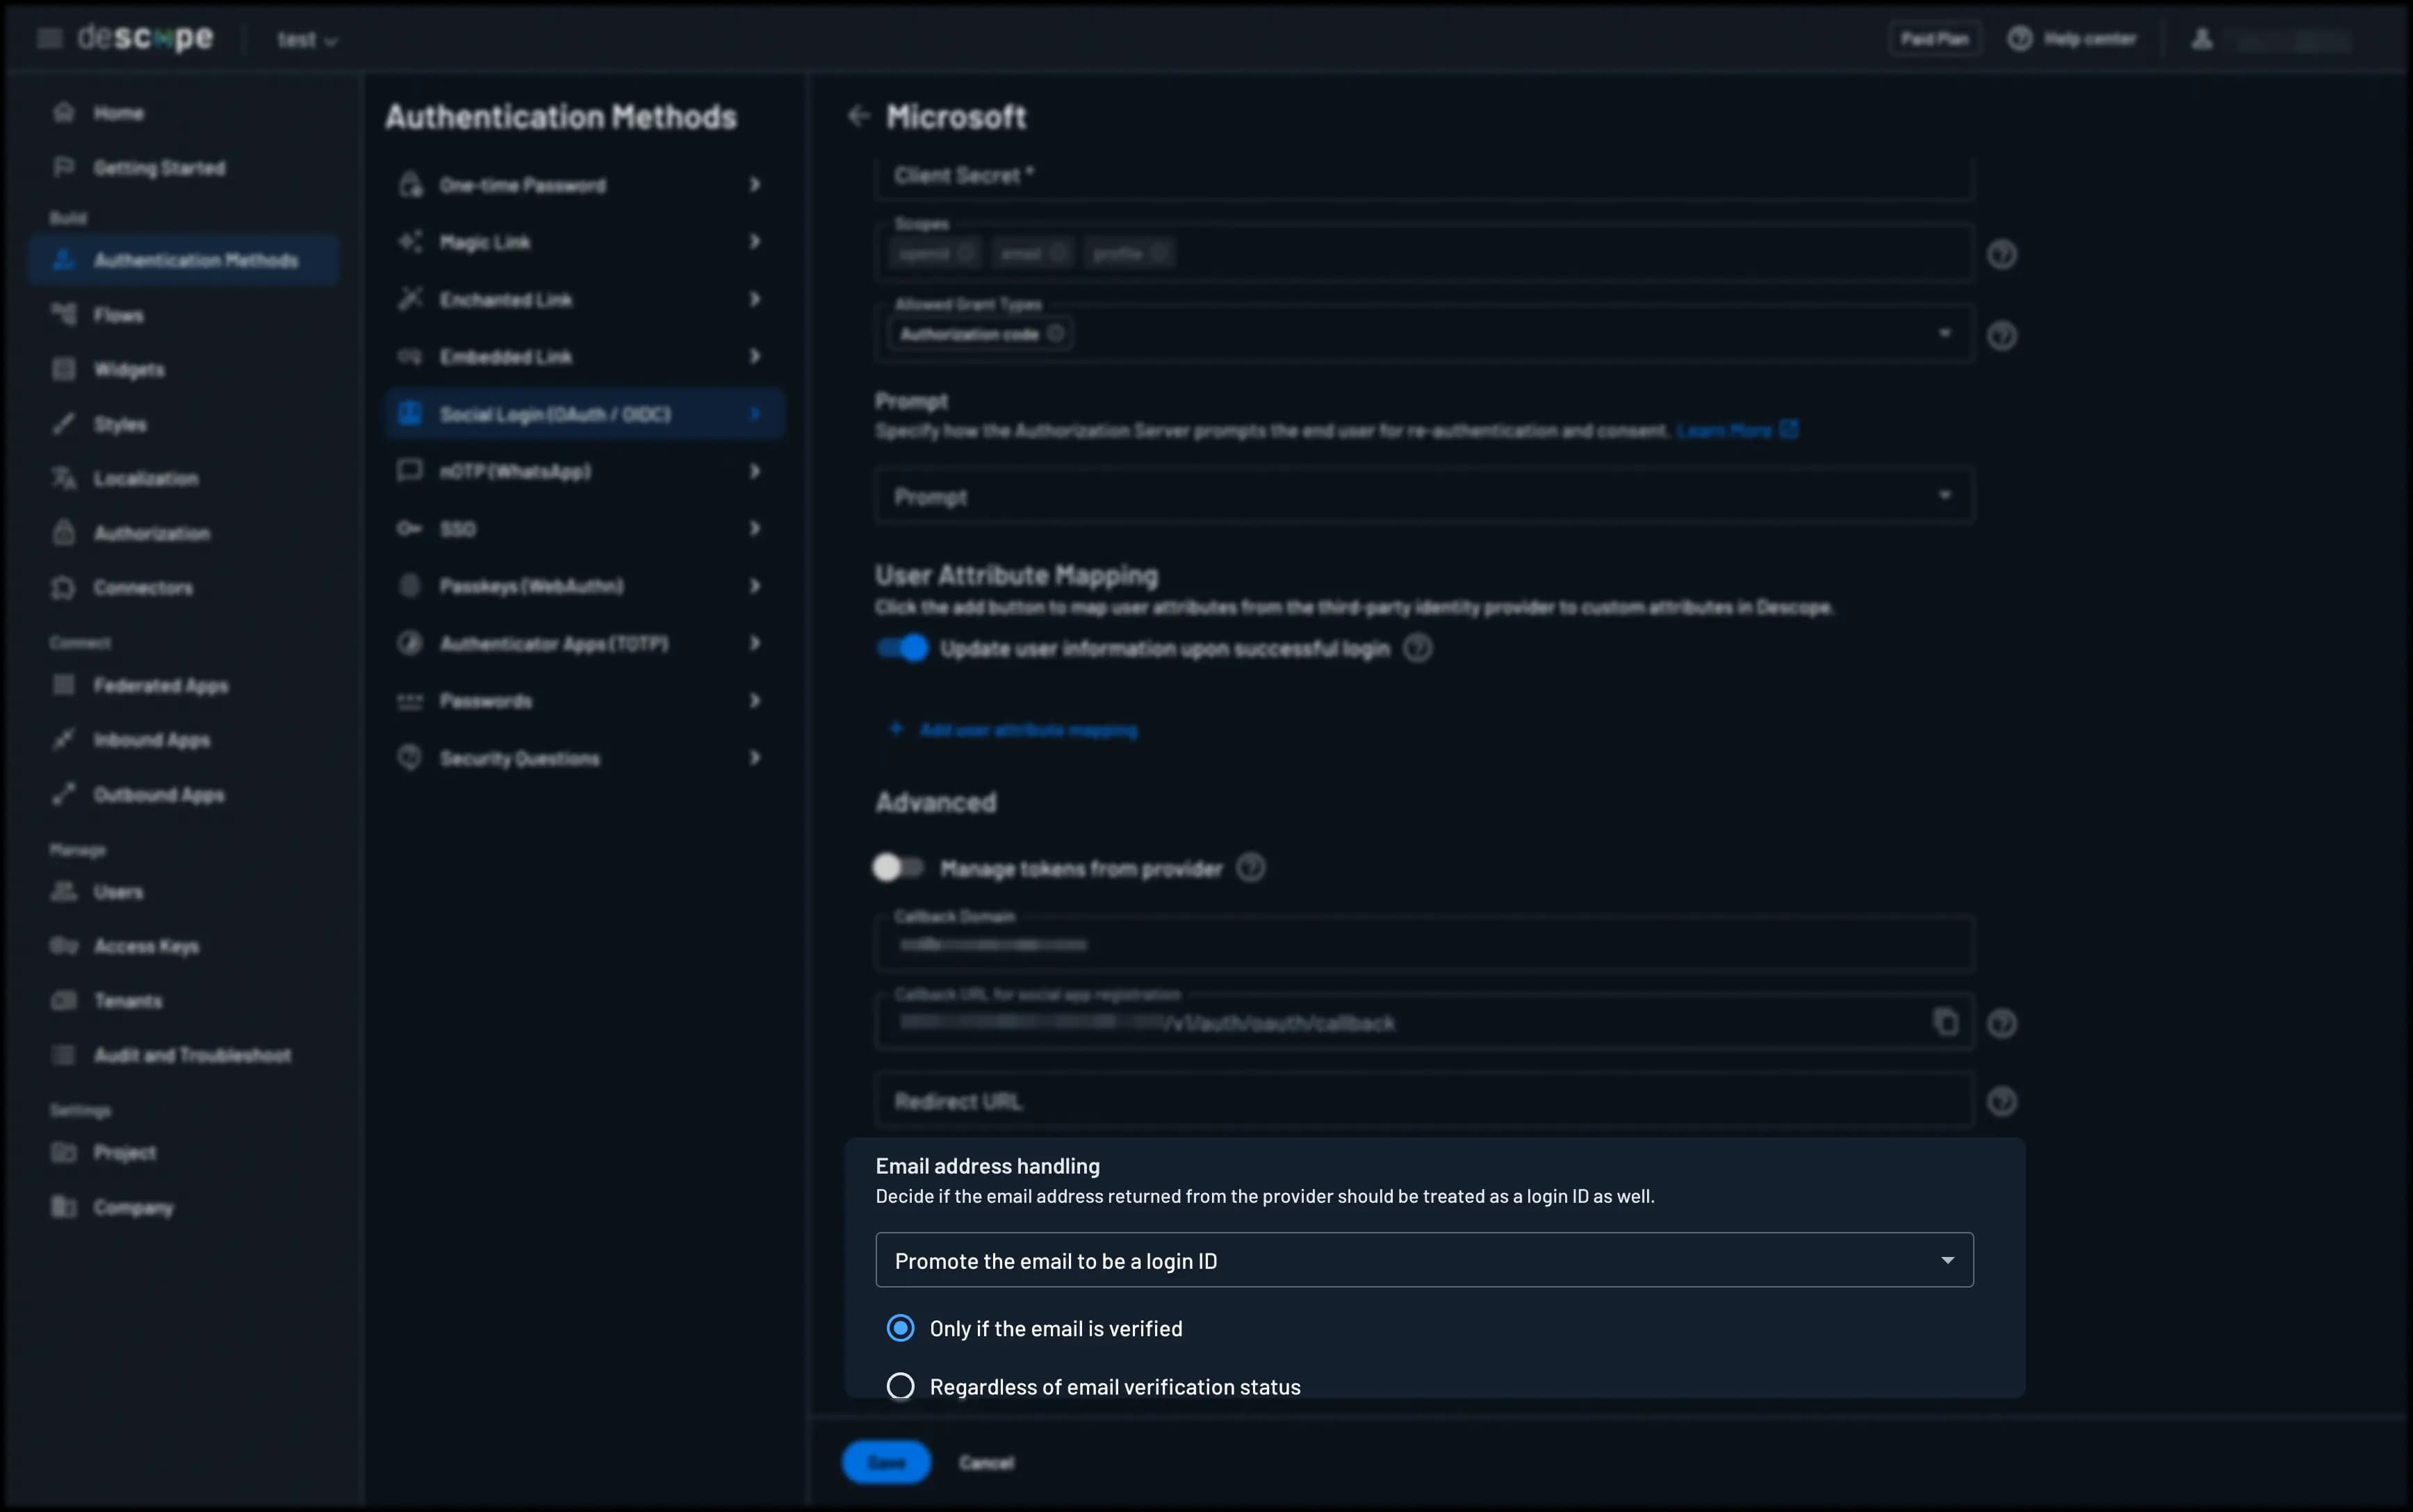
Task: Click the Tenants sidebar icon
Action: [x=63, y=1000]
